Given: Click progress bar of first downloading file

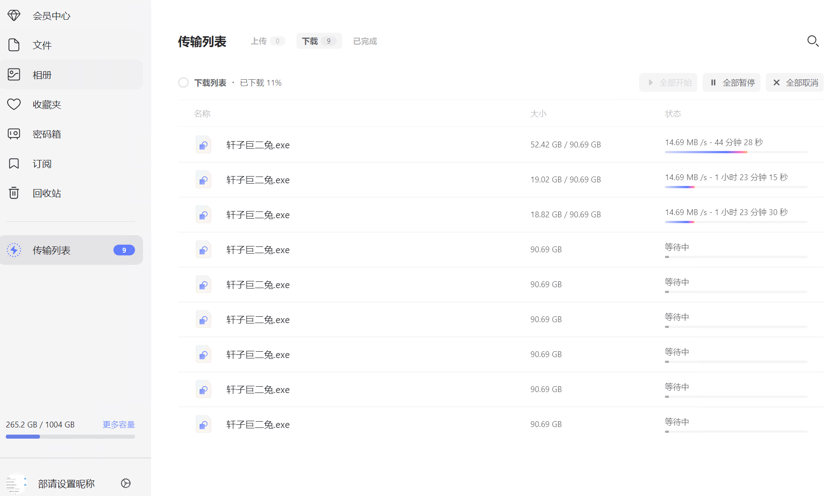Looking at the screenshot, I should click(736, 152).
